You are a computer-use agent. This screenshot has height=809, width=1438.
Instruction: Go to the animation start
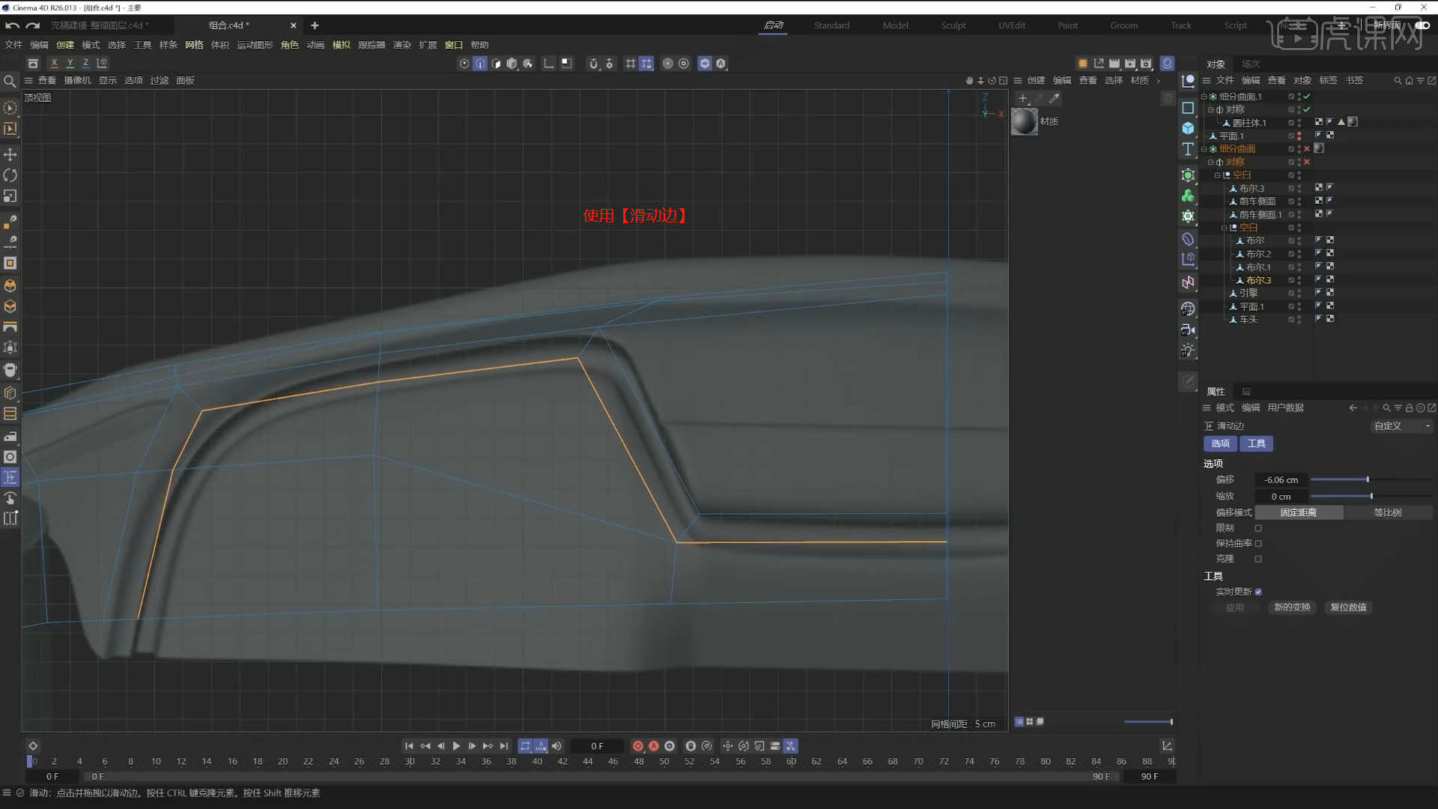pos(409,746)
